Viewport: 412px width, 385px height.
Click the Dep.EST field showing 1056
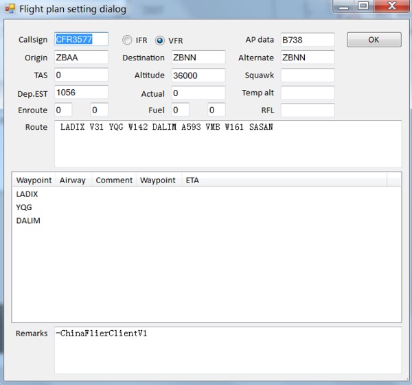click(x=81, y=93)
